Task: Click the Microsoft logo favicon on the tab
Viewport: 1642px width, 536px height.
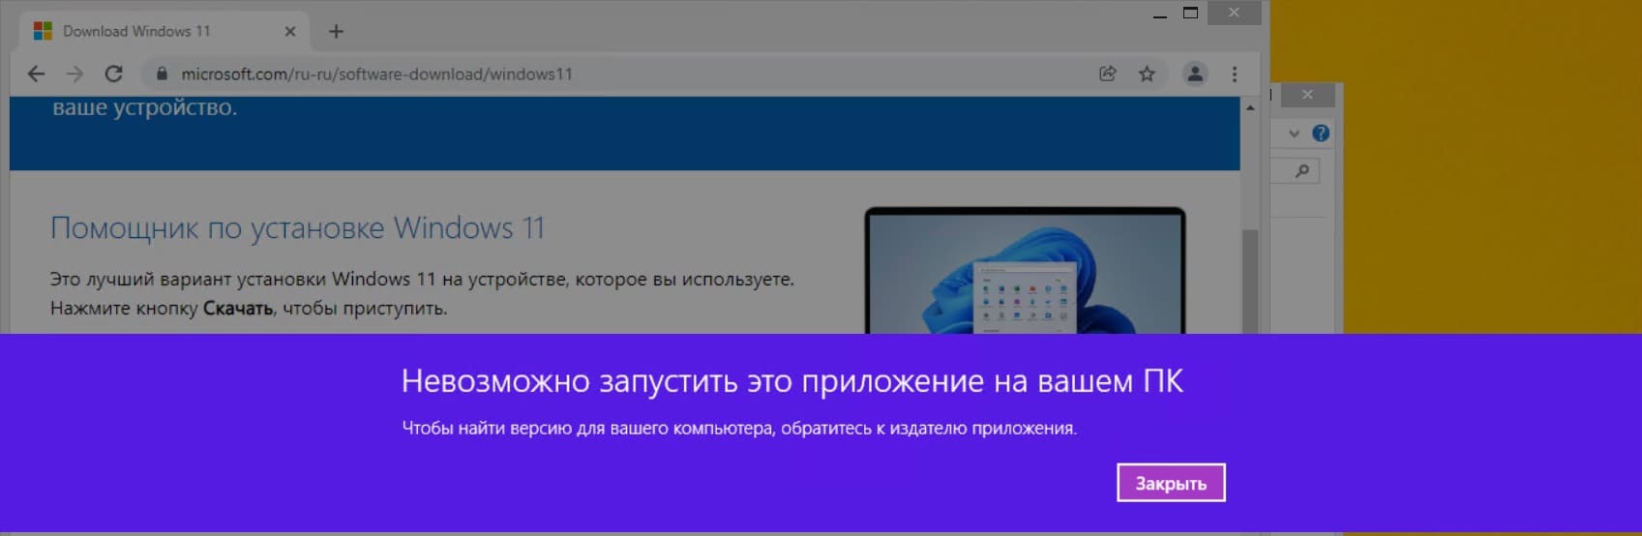Action: click(x=43, y=31)
